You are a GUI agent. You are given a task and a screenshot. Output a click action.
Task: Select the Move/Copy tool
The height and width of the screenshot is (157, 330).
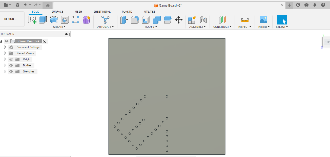(179, 20)
